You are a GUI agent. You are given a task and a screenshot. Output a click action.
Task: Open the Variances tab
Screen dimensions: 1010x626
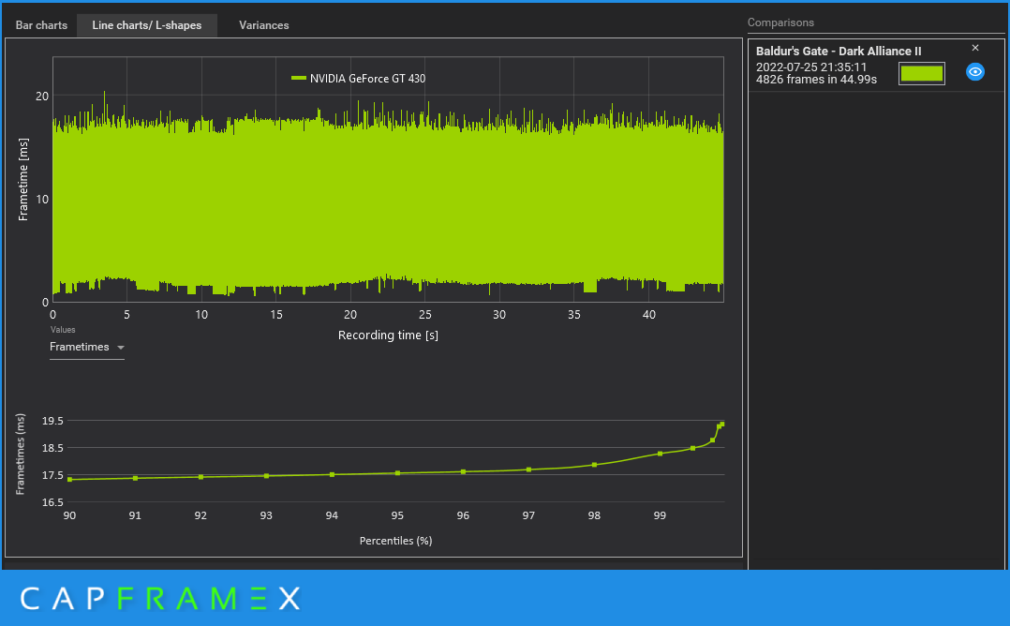(x=263, y=25)
